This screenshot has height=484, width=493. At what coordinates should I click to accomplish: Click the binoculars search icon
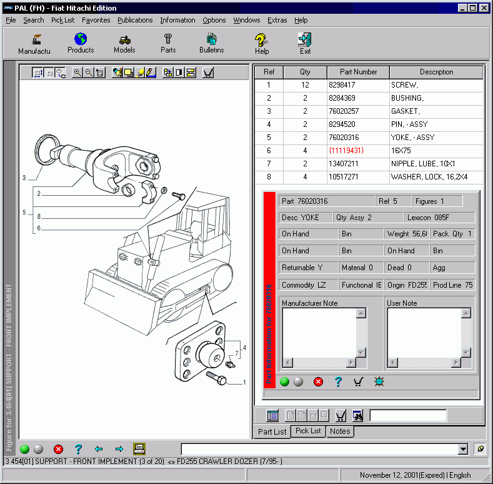click(358, 416)
